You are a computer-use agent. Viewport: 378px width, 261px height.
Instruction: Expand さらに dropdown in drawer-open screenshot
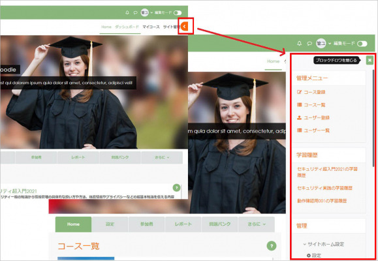click(257, 224)
